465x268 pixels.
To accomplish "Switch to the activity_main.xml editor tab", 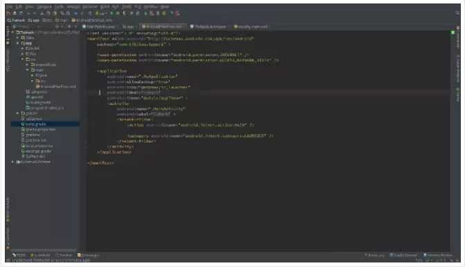I will point(252,27).
